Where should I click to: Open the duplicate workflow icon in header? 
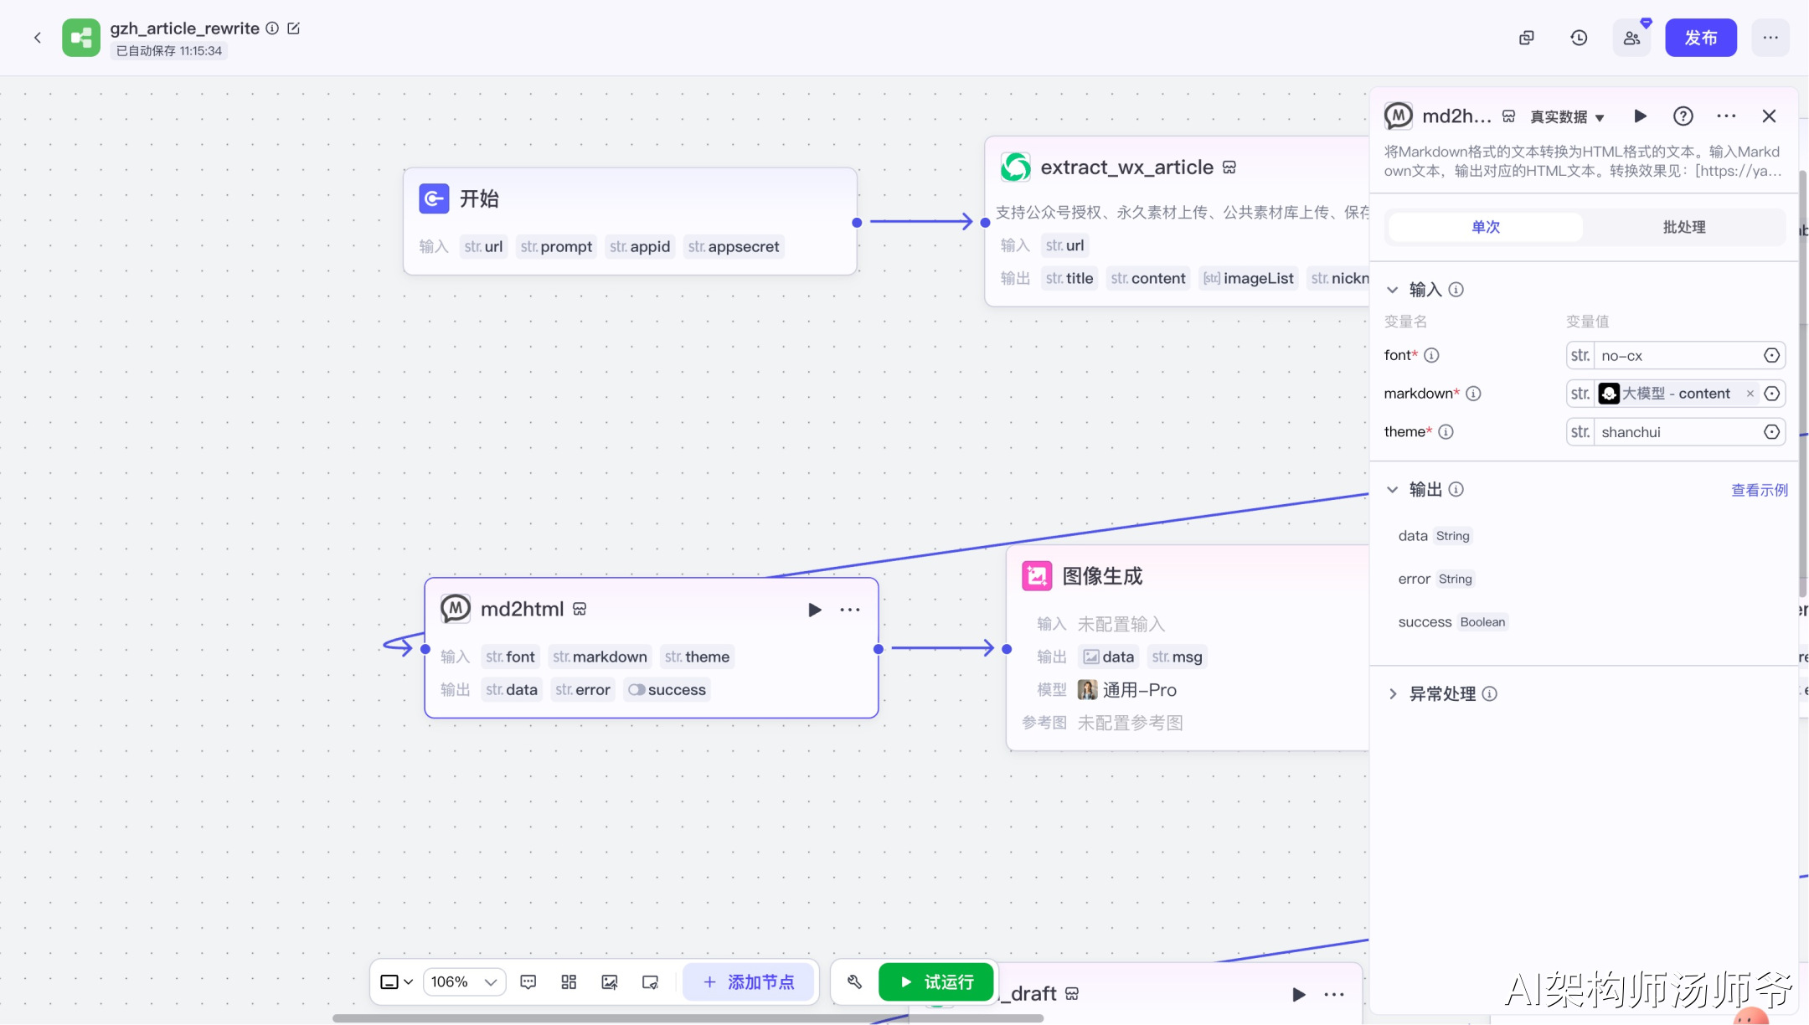1527,38
